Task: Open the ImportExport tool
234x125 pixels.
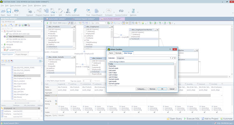Action: (97, 12)
